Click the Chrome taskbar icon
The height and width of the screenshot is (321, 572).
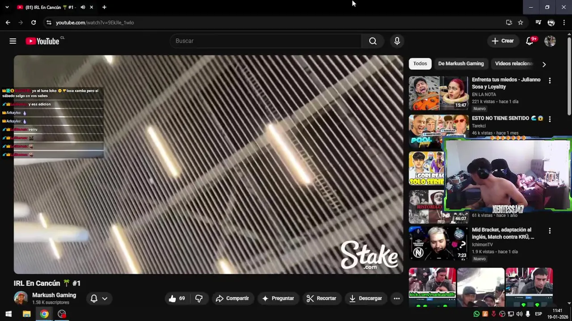44,314
